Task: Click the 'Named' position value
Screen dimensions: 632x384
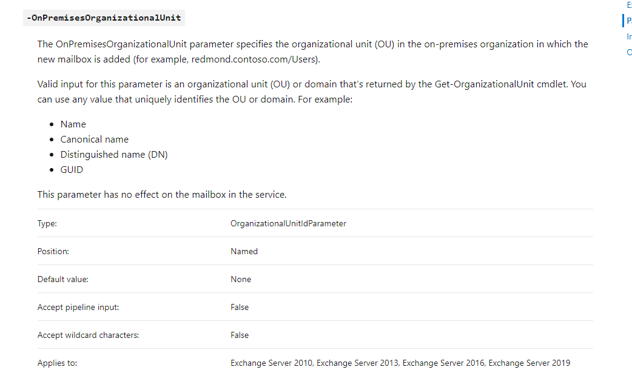Action: tap(244, 251)
